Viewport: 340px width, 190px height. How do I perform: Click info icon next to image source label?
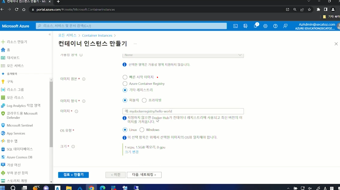[84, 79]
